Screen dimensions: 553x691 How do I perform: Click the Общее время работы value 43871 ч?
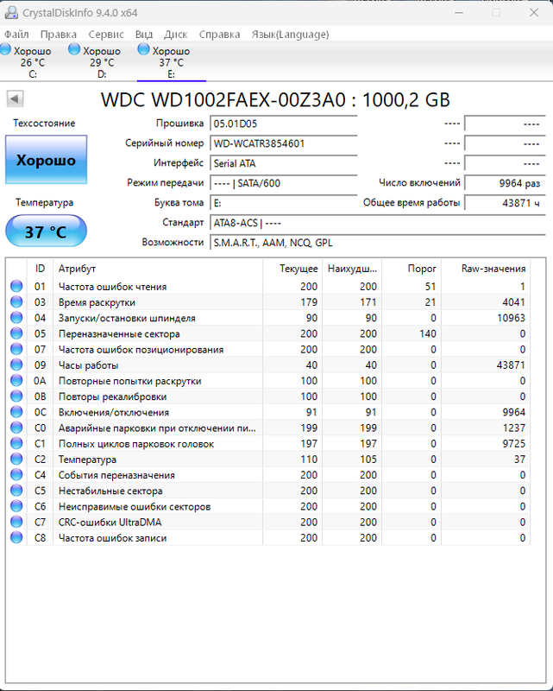[505, 203]
